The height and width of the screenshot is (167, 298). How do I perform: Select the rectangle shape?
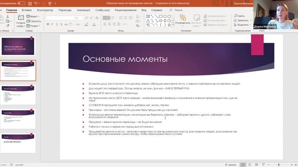point(161,17)
